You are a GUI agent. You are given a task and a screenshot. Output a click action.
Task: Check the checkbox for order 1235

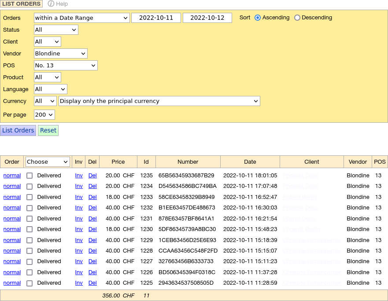point(29,176)
